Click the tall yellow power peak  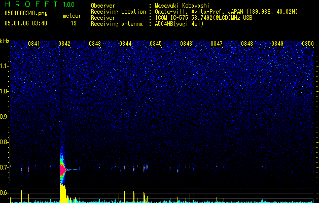[62, 193]
